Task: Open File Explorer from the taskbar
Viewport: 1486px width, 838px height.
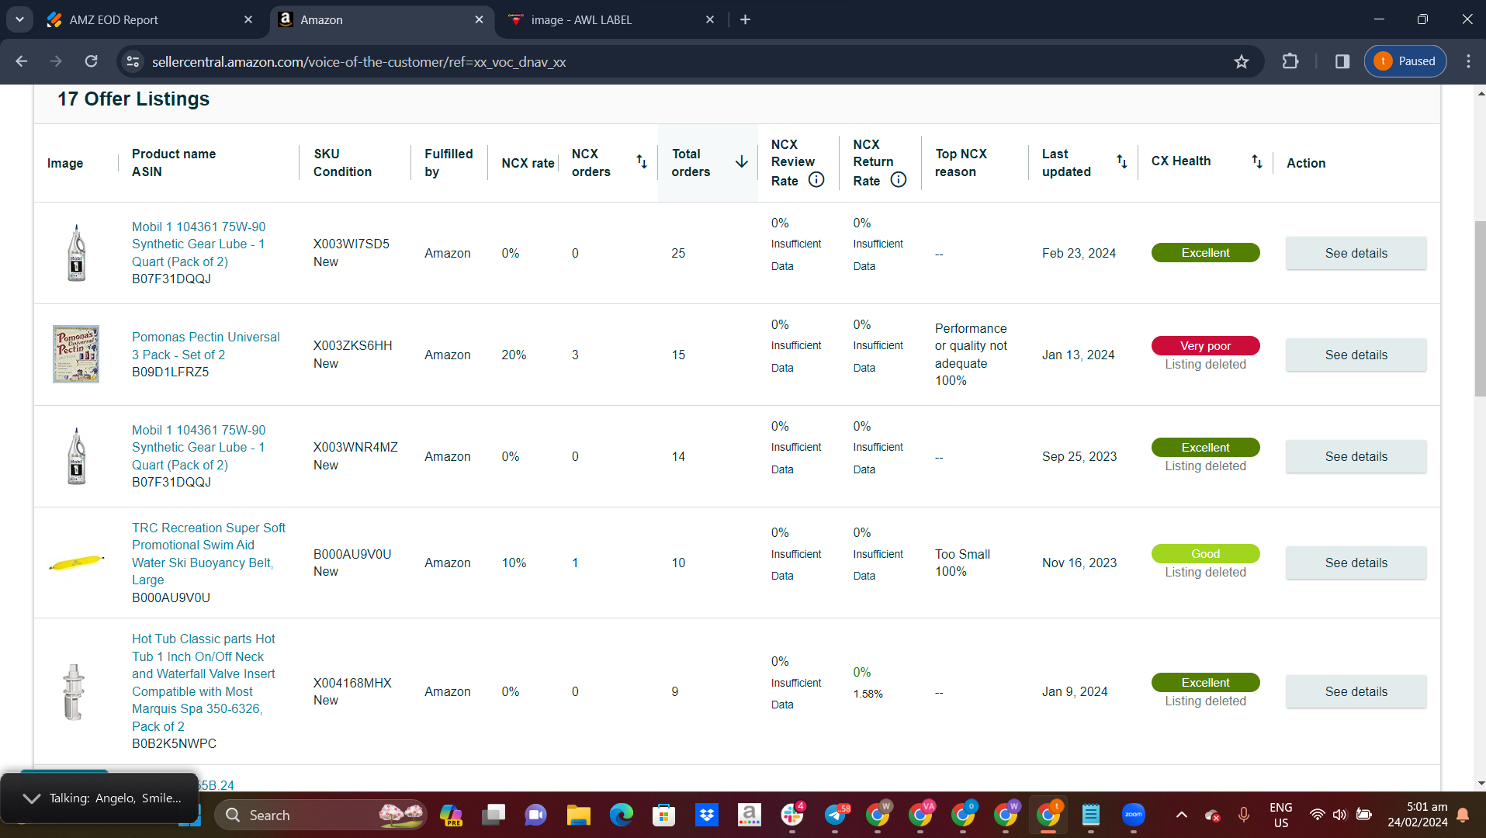Action: (x=578, y=815)
